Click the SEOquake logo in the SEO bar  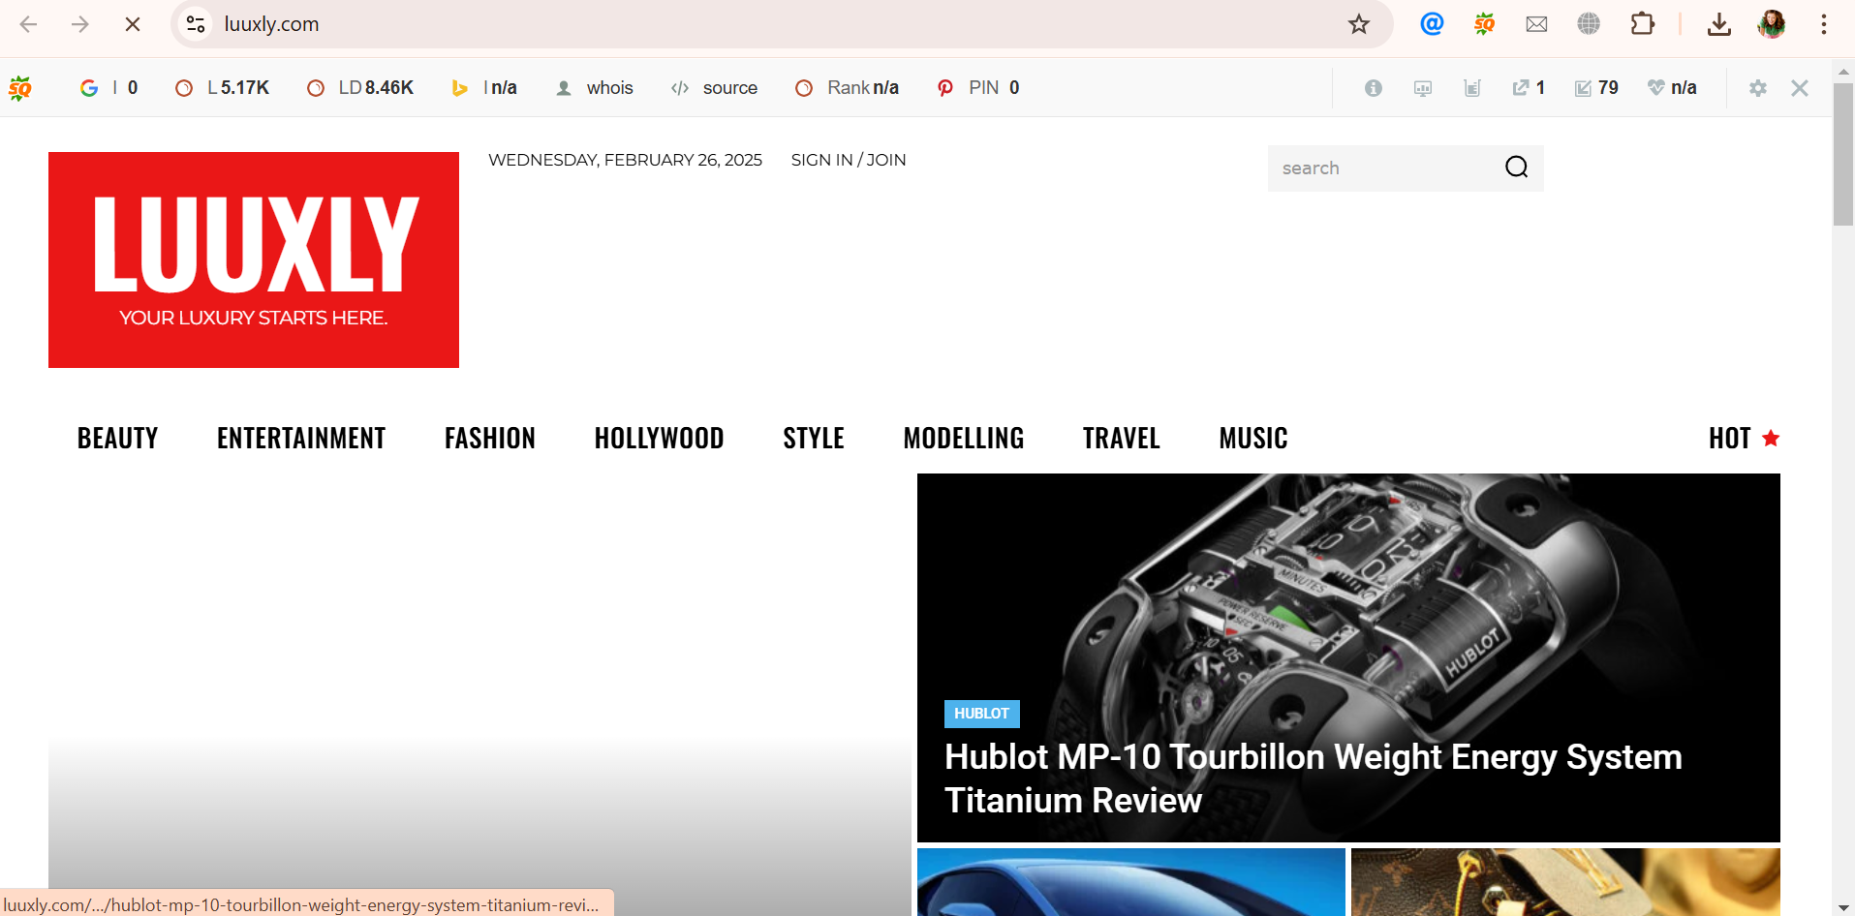pos(20,88)
